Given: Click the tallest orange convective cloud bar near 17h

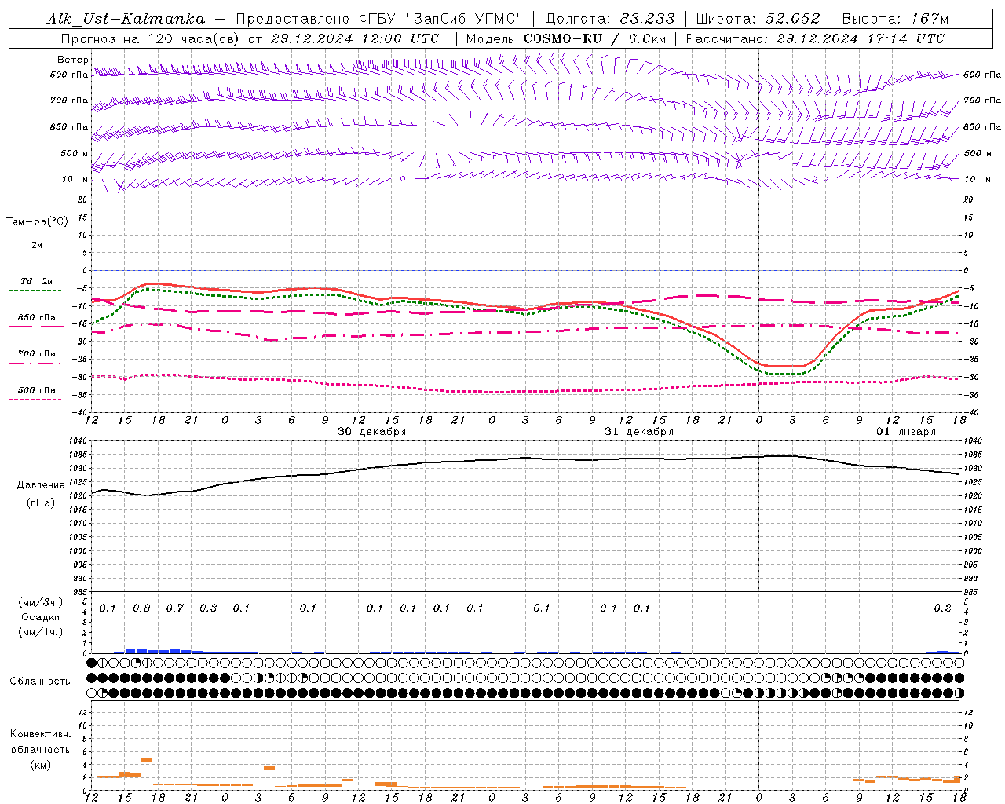Looking at the screenshot, I should pyautogui.click(x=147, y=760).
